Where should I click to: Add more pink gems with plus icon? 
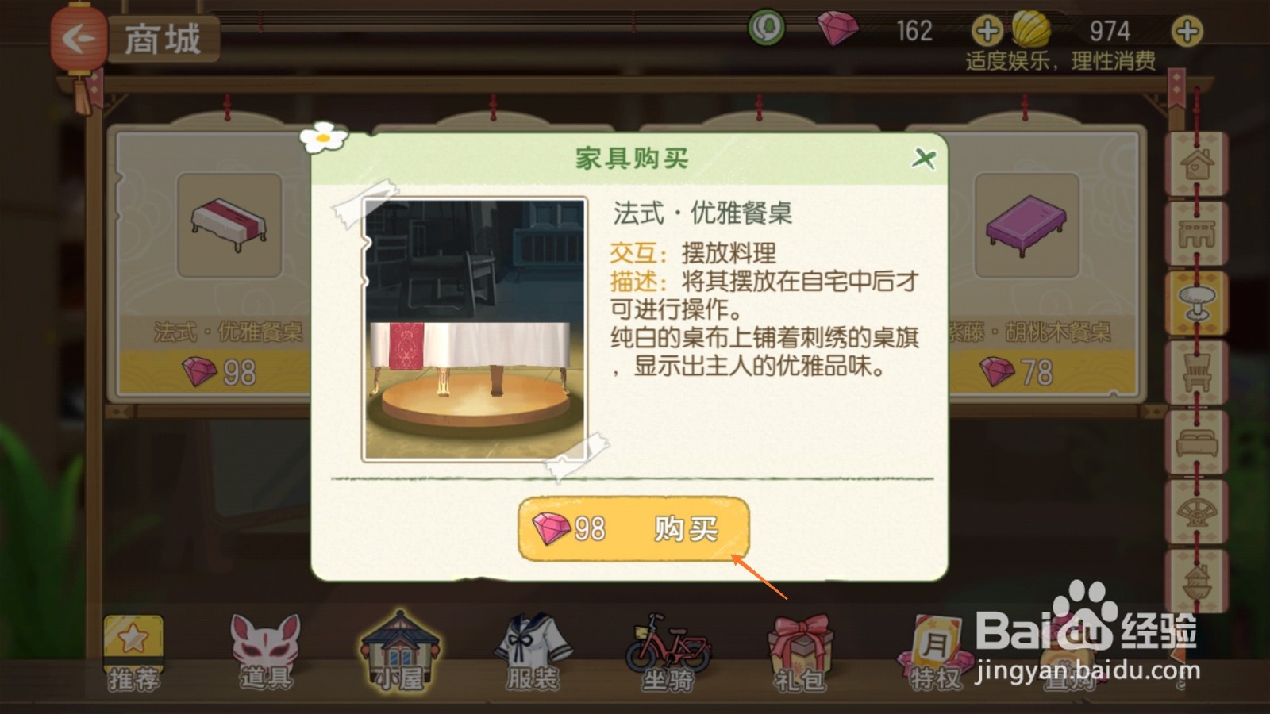pyautogui.click(x=987, y=32)
